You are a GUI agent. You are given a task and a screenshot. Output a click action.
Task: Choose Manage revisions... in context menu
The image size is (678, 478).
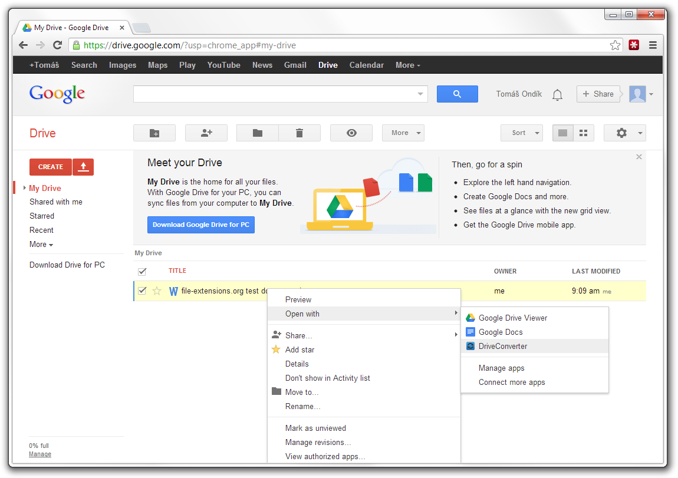pyautogui.click(x=364, y=443)
